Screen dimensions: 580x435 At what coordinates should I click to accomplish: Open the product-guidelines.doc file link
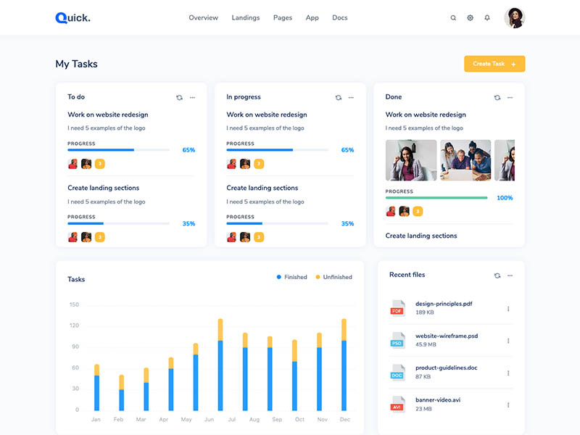[x=446, y=368]
